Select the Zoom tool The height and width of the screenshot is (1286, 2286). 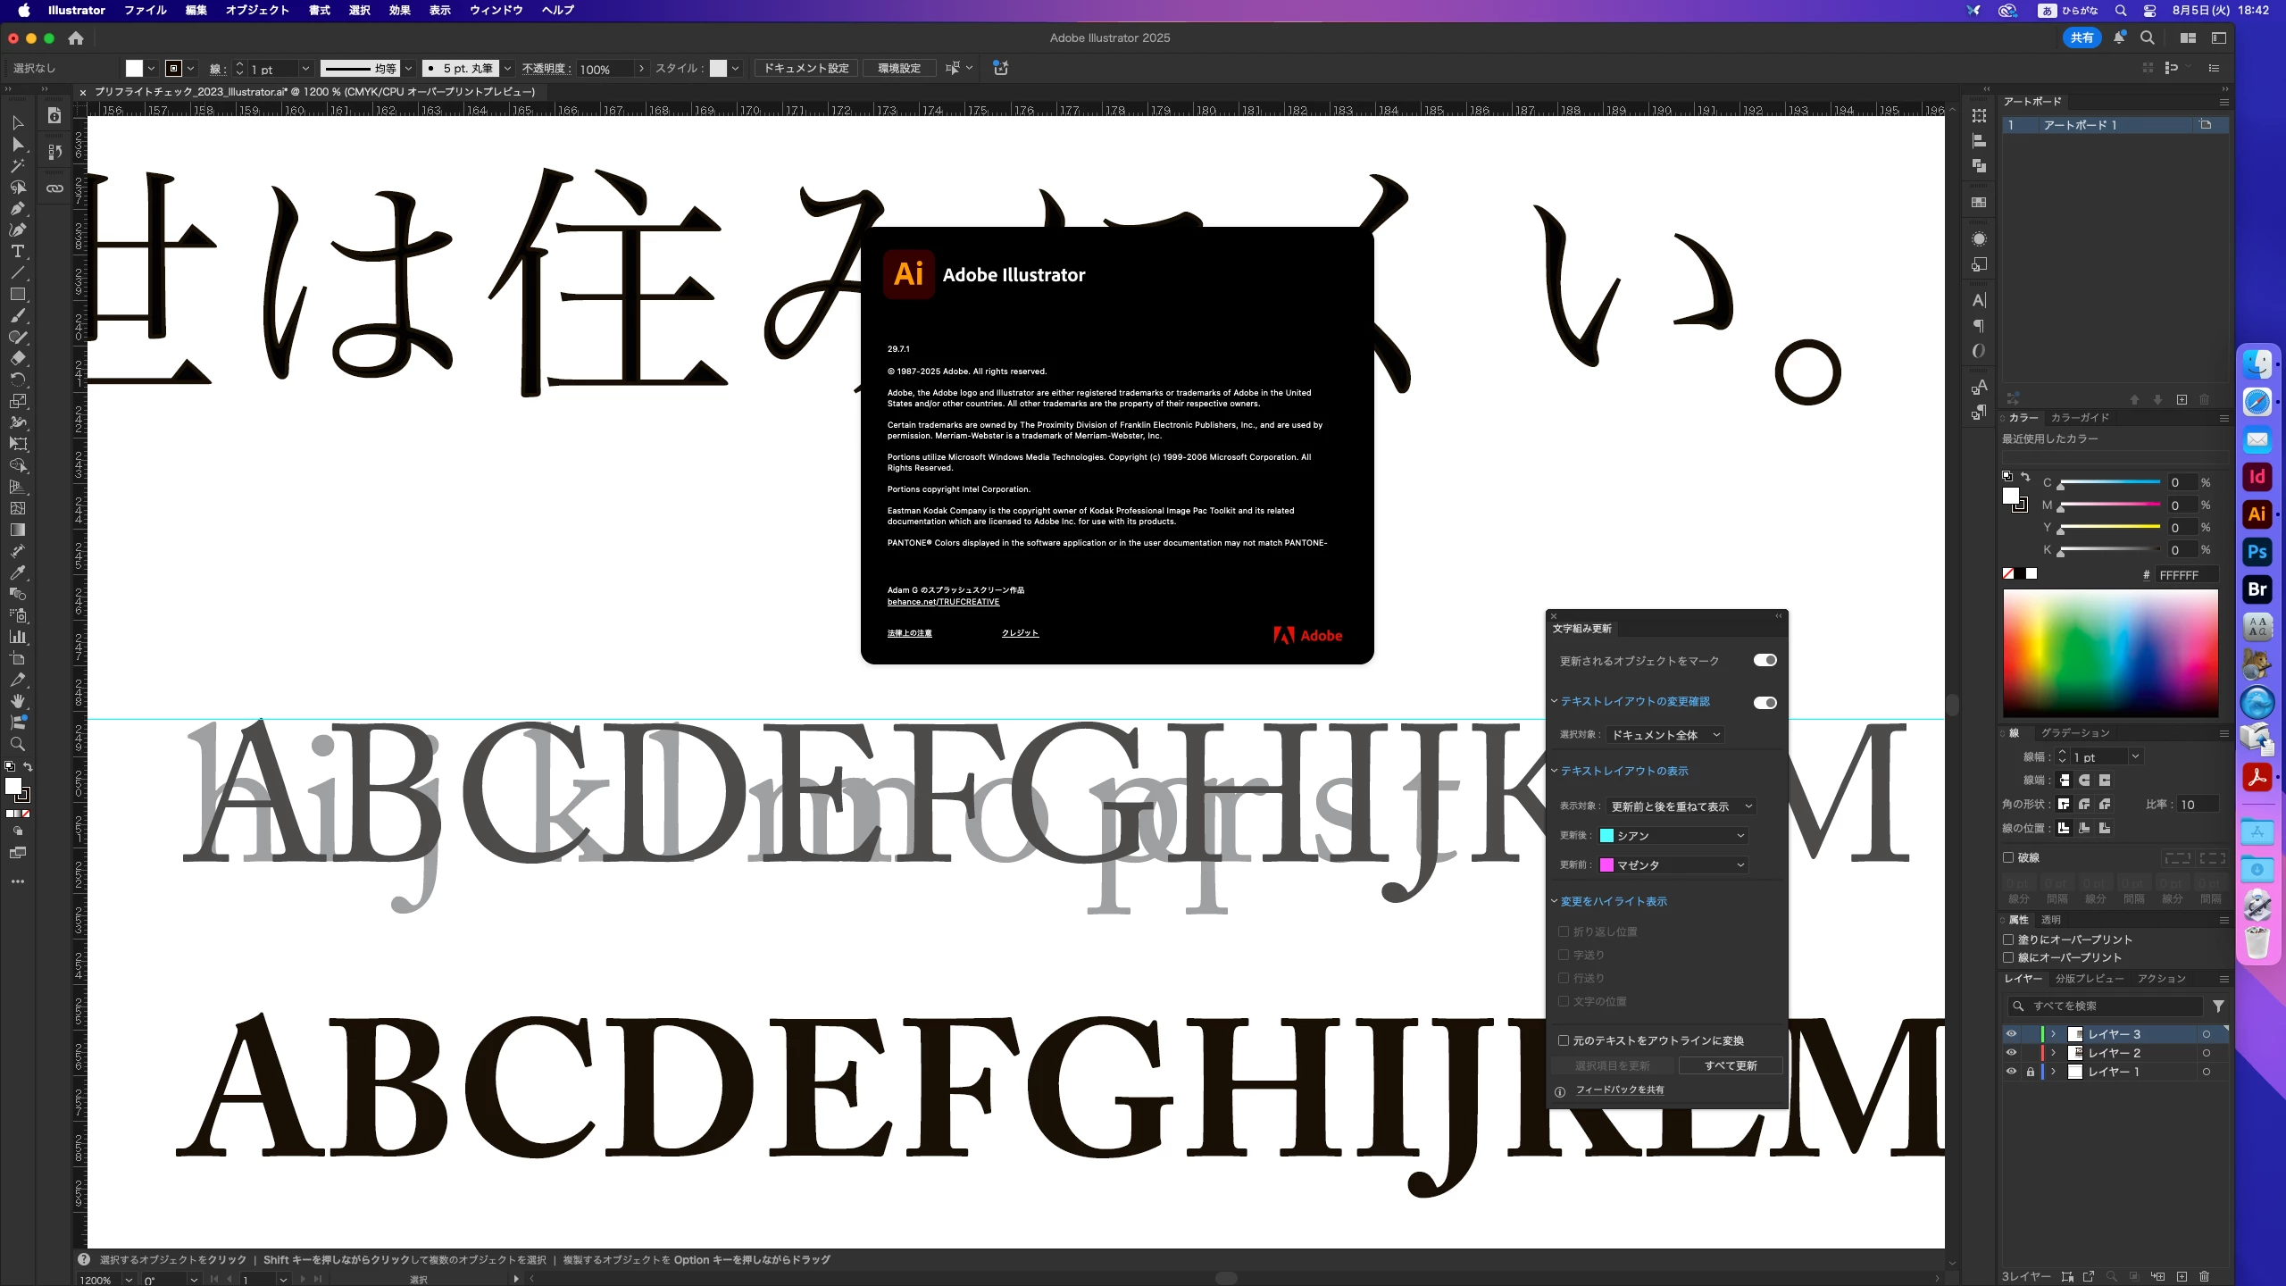point(17,744)
